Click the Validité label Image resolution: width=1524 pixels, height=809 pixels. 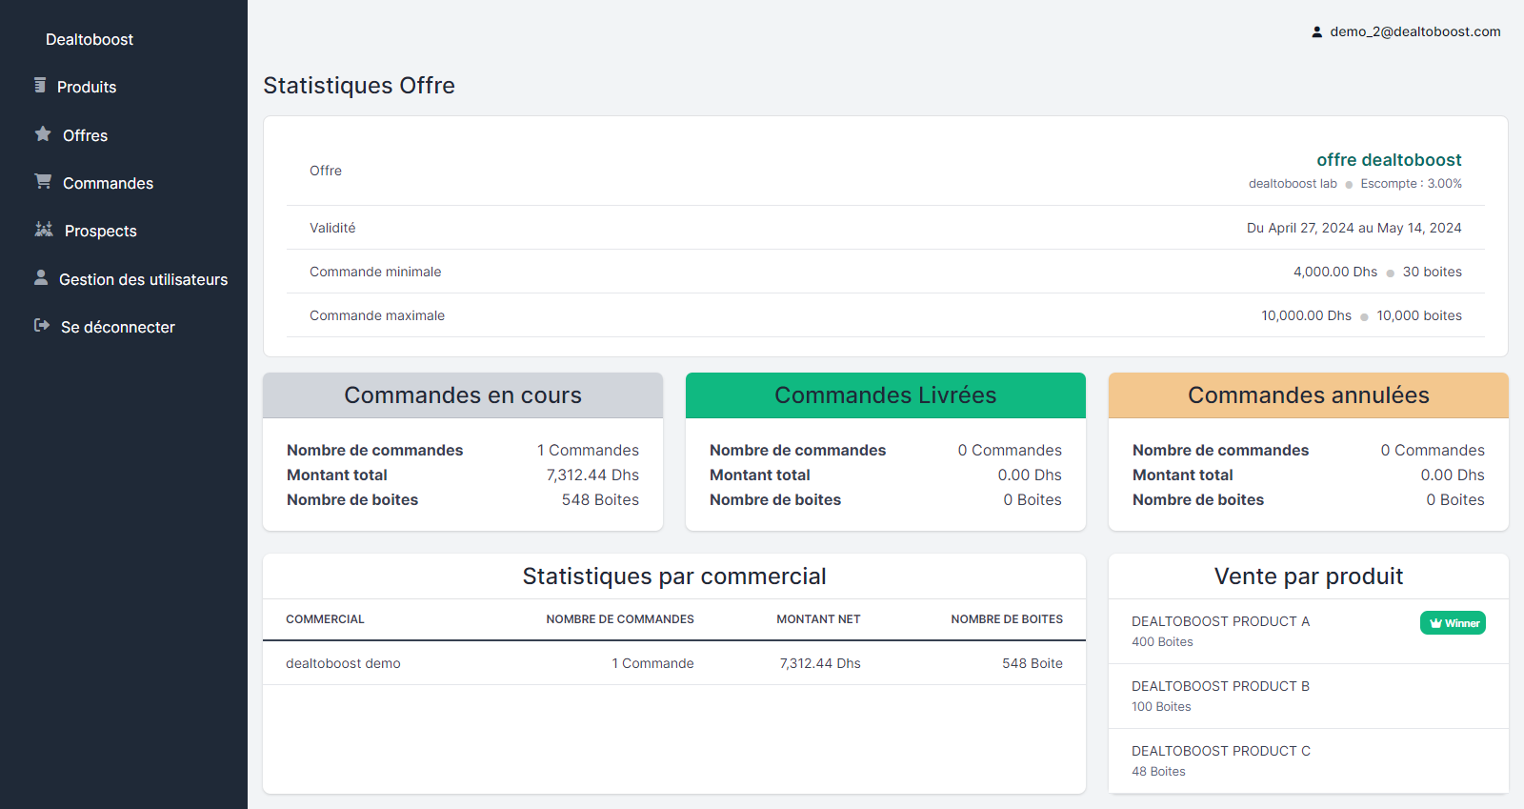tap(332, 228)
